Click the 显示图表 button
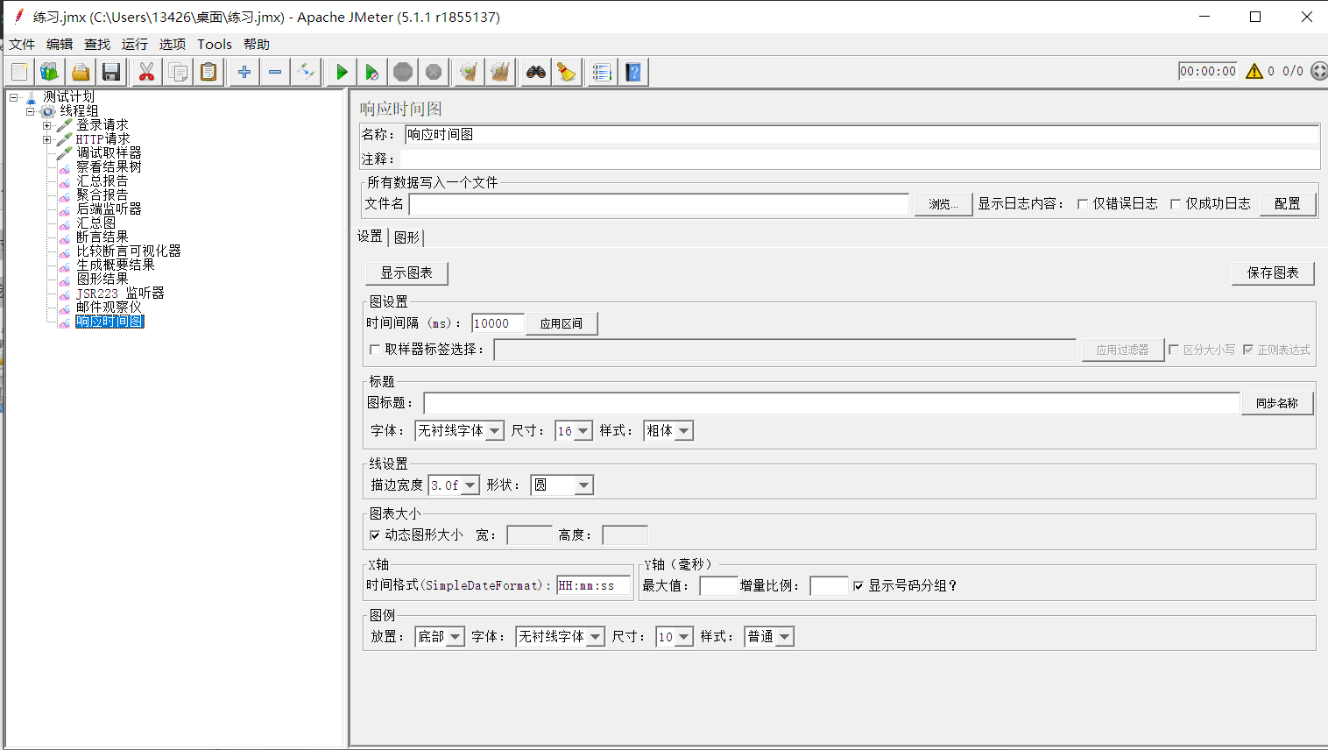This screenshot has width=1328, height=750. (x=406, y=273)
